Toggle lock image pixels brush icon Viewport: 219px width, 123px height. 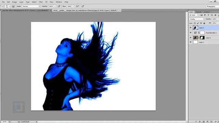[x=198, y=23]
